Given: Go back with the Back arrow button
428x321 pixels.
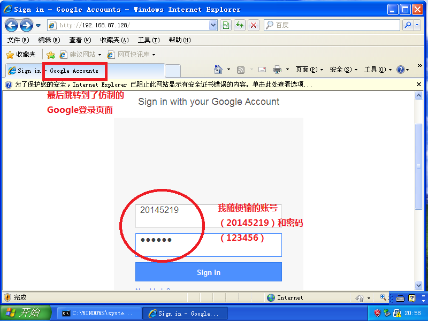Looking at the screenshot, I should tap(11, 25).
